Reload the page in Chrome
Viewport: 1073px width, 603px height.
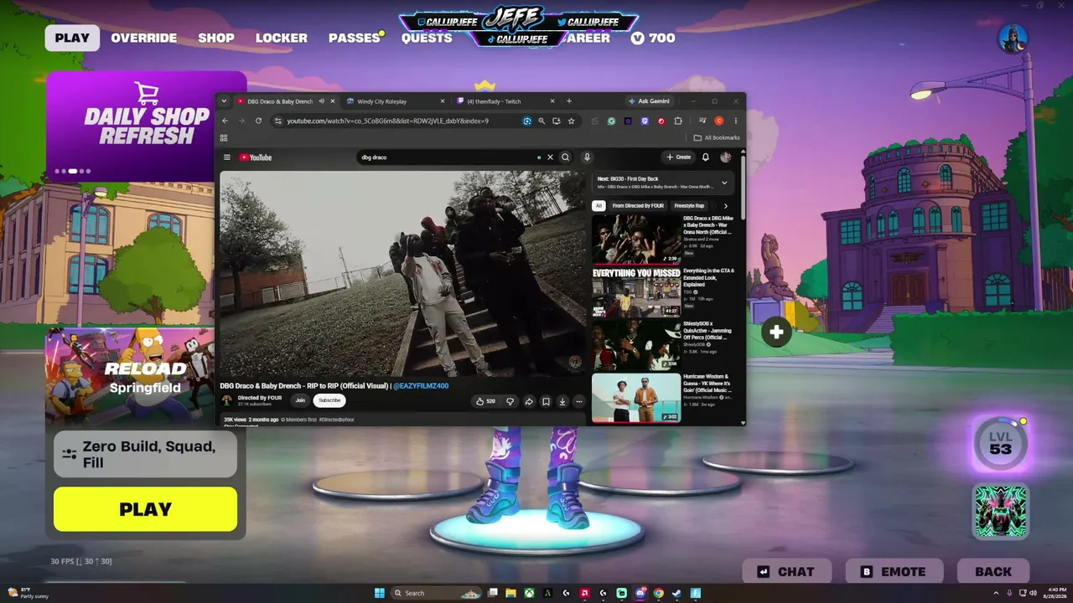coord(258,121)
